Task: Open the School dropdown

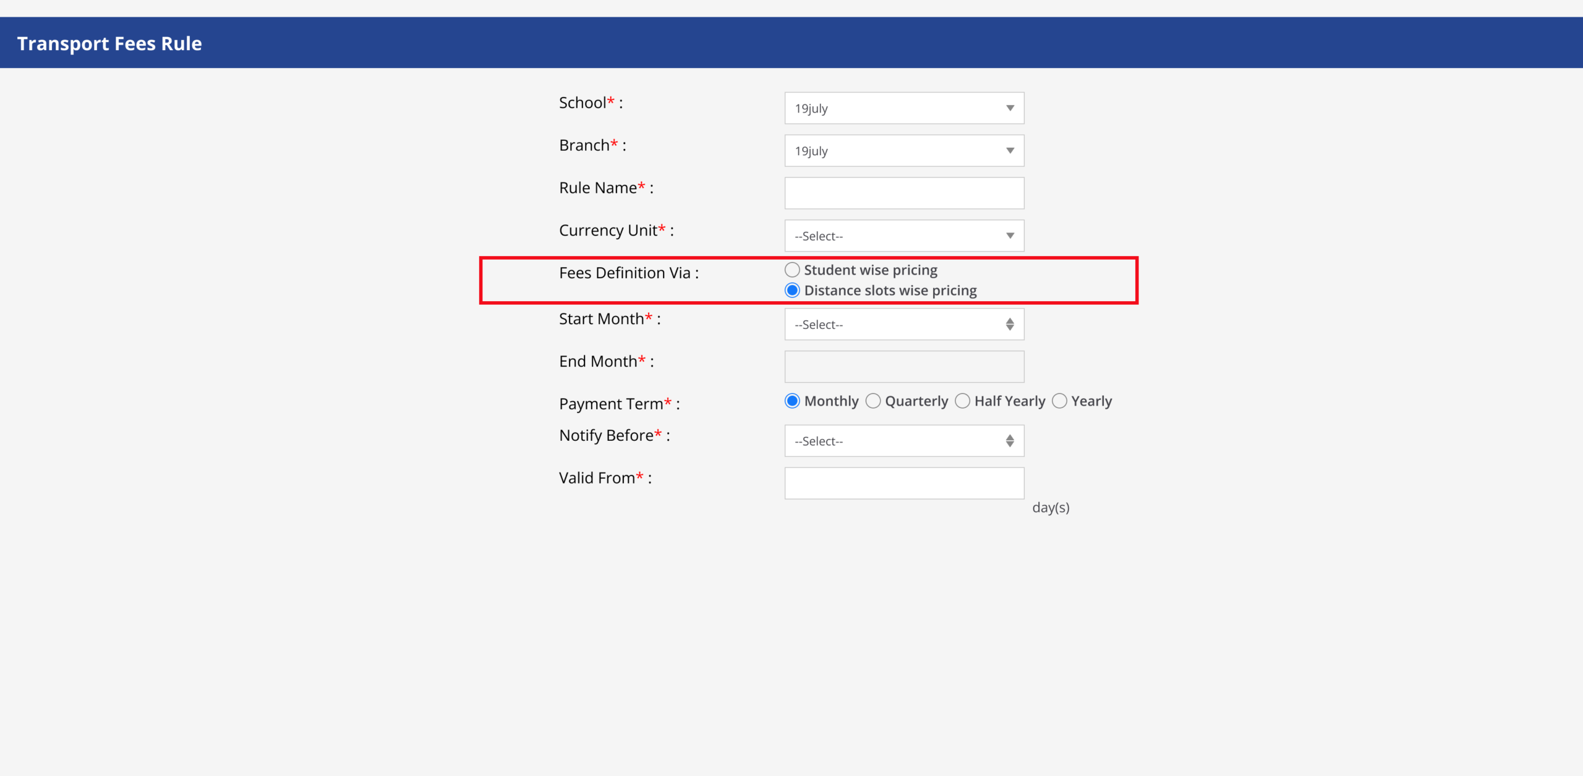Action: [x=903, y=108]
